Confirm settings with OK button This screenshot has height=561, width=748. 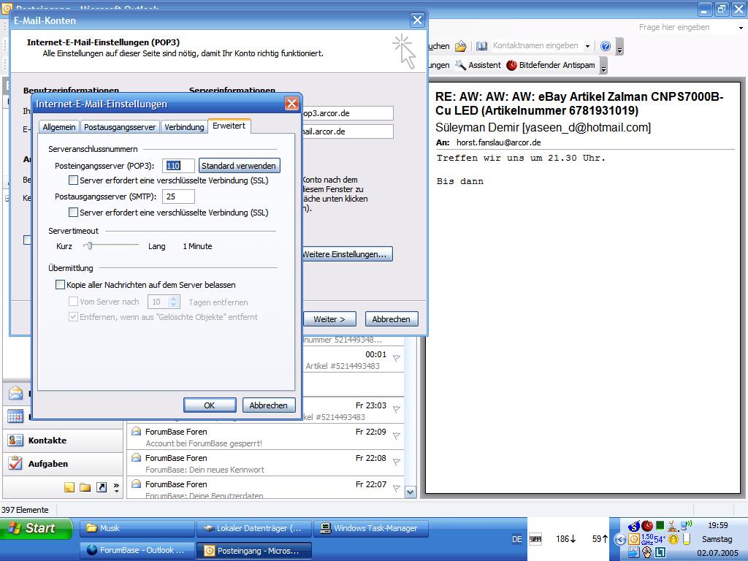(x=210, y=405)
